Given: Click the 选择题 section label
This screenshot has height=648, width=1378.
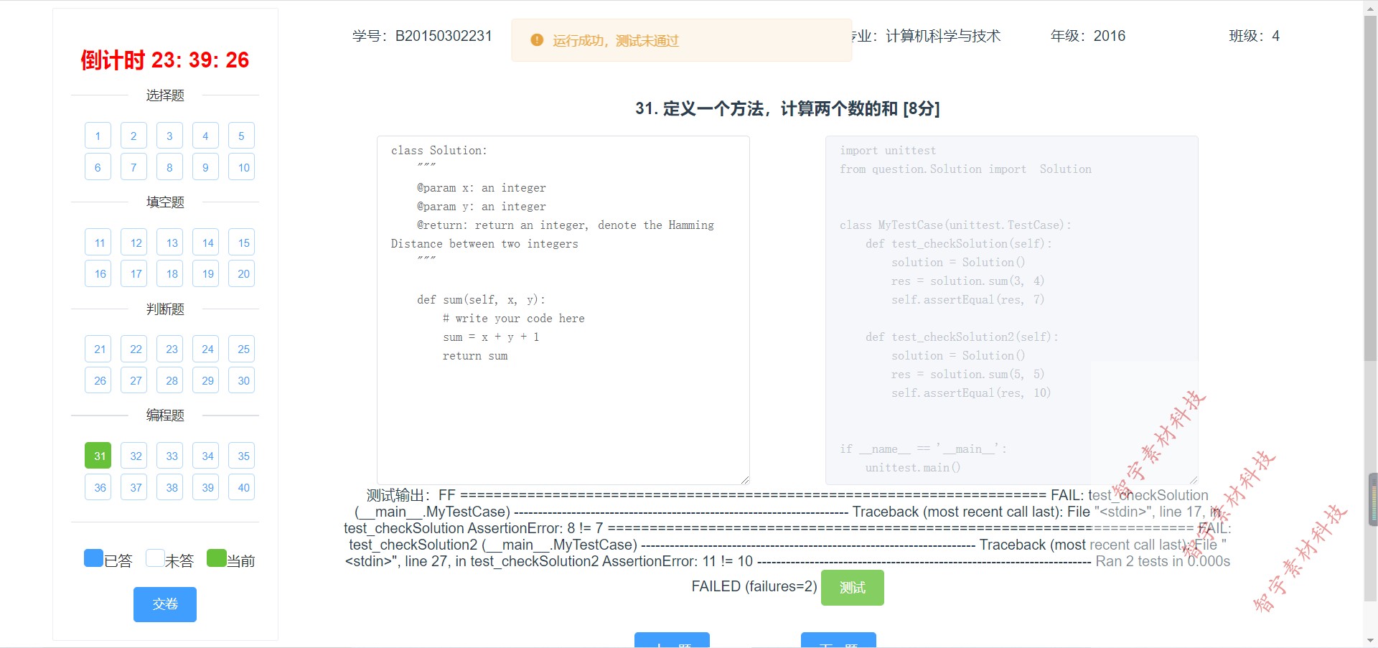Looking at the screenshot, I should (165, 95).
